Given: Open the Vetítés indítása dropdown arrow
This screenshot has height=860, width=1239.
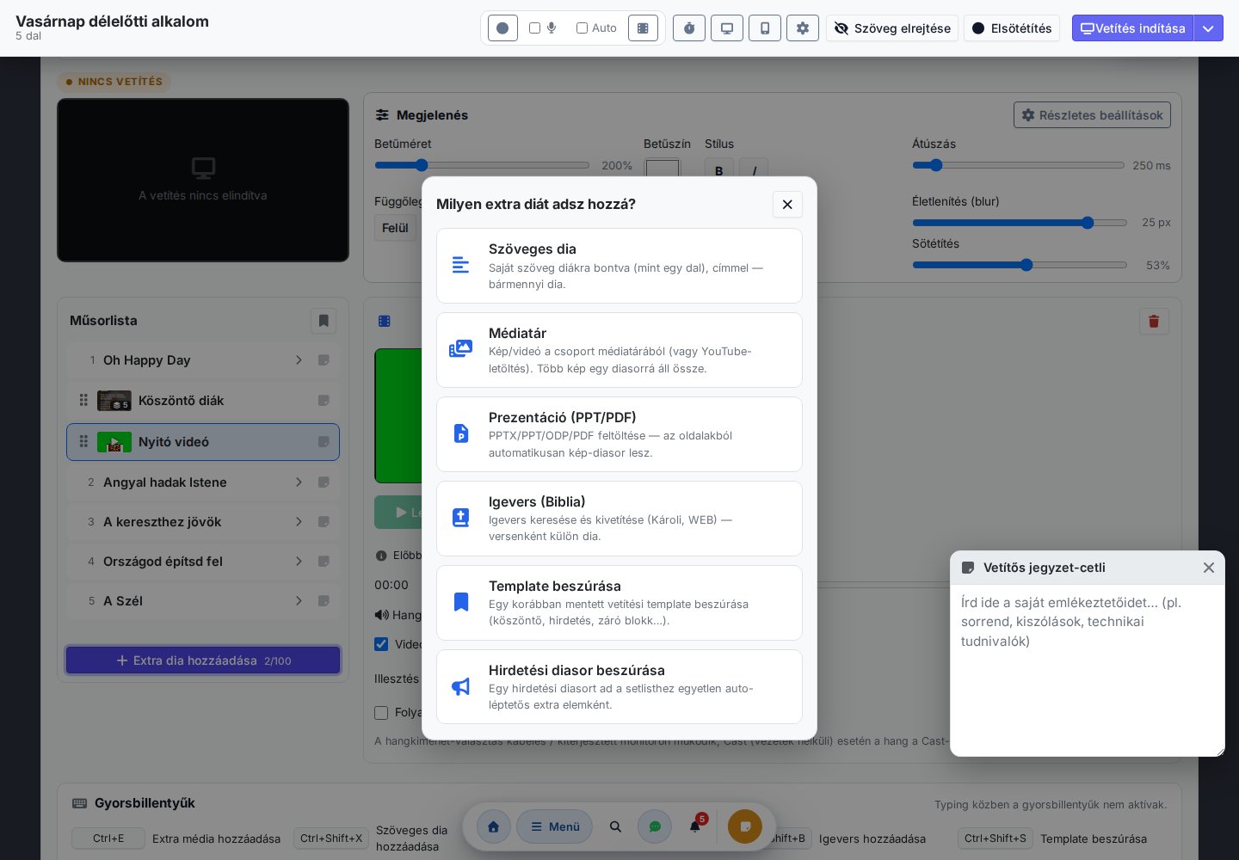Looking at the screenshot, I should (1208, 28).
